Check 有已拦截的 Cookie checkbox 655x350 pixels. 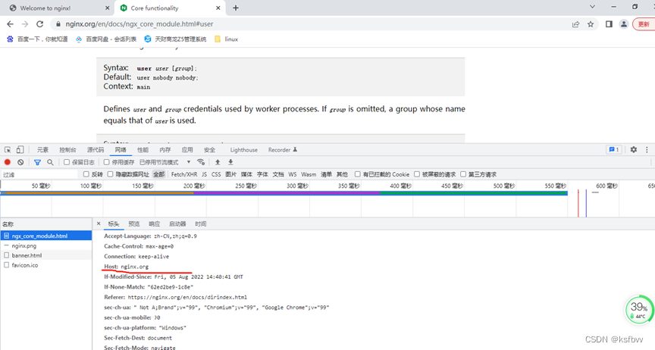click(358, 174)
